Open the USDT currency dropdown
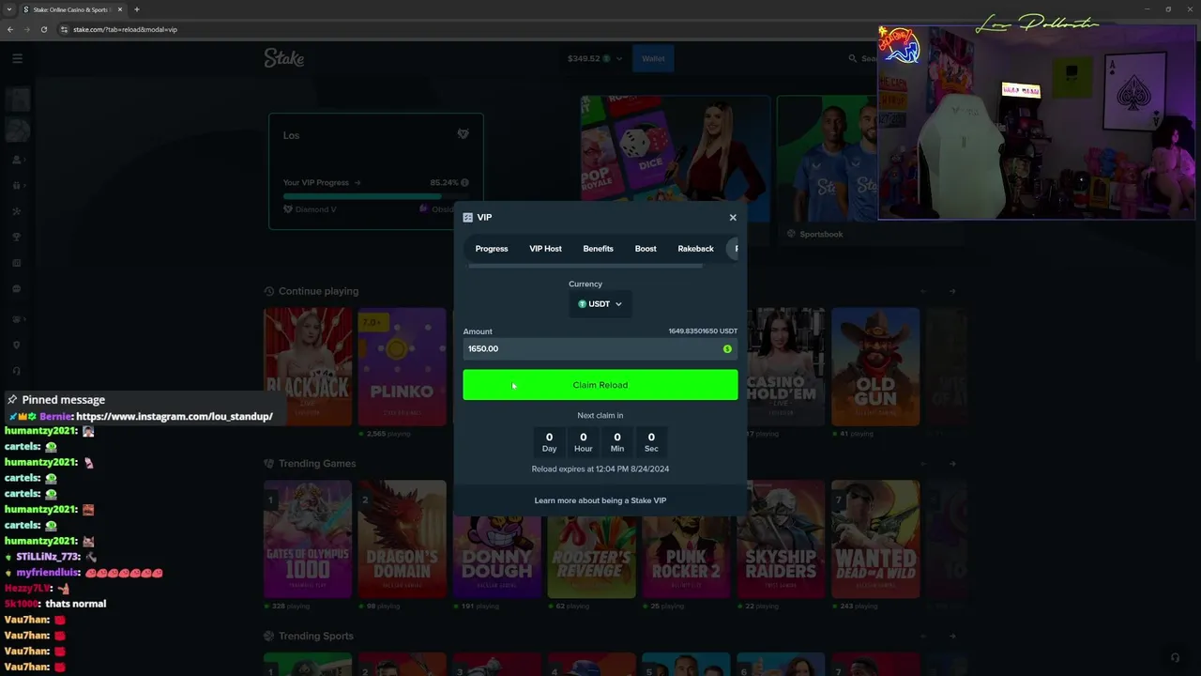1201x676 pixels. [600, 304]
